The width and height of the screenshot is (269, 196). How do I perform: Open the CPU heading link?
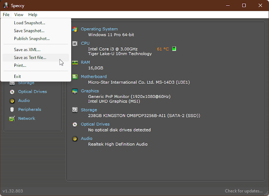pos(85,43)
